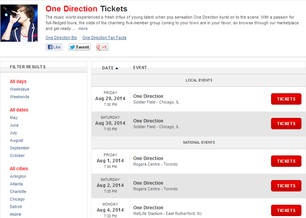Get tickets for Aug 1 Rogers Centre
The width and height of the screenshot is (306, 218).
pos(286,161)
